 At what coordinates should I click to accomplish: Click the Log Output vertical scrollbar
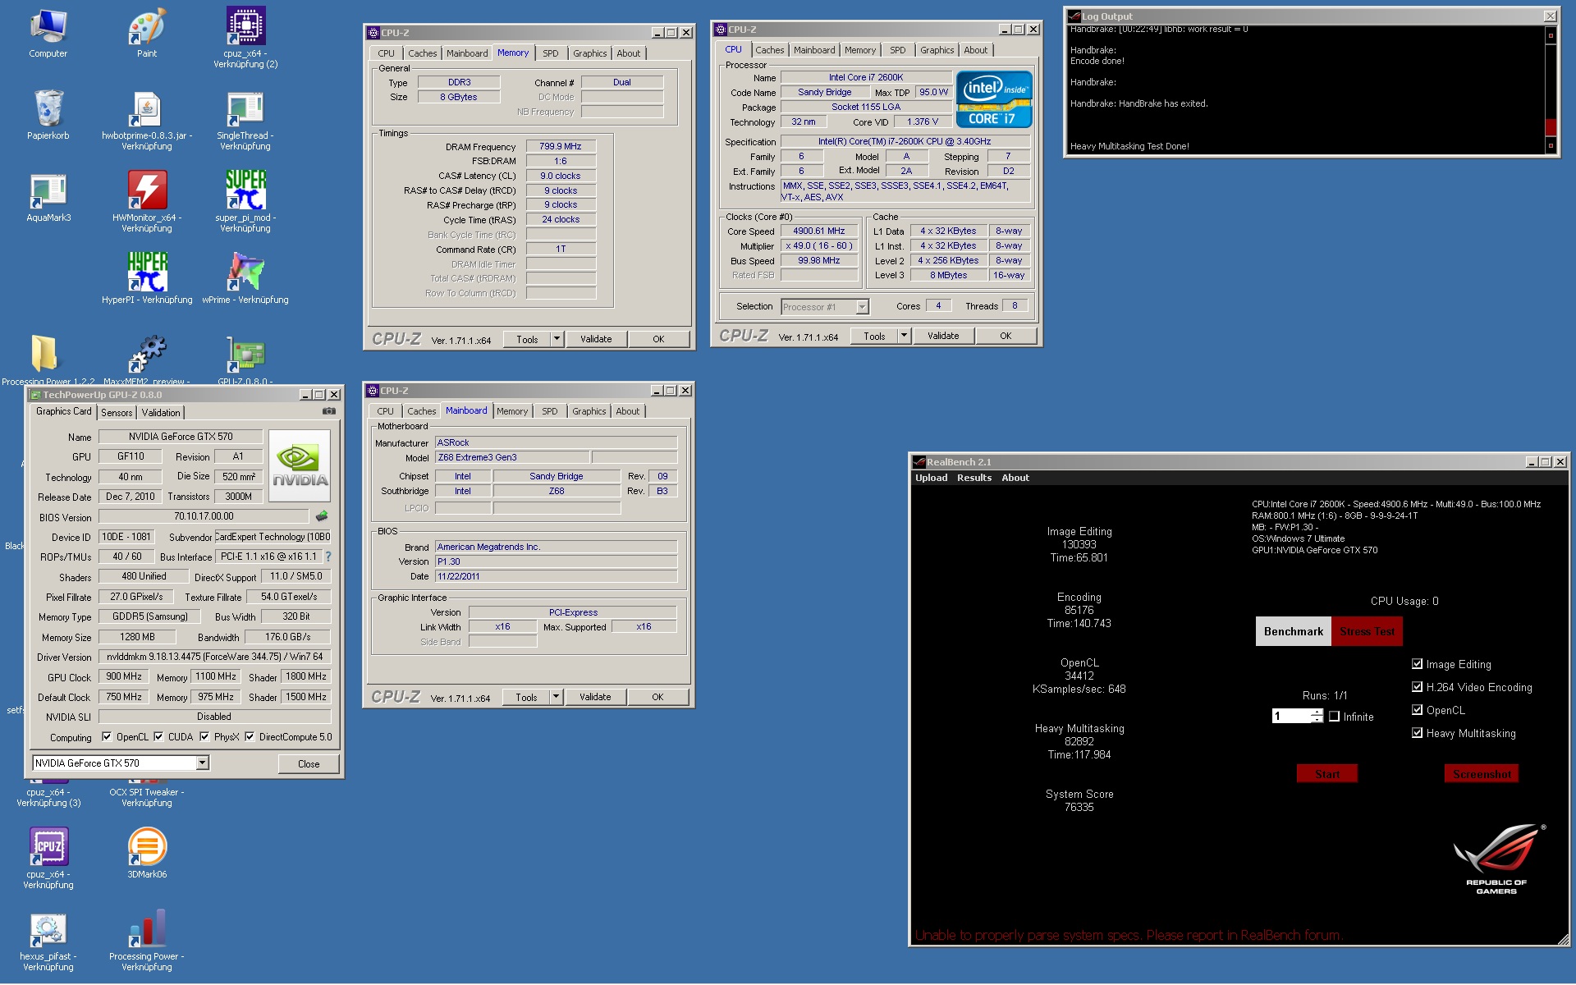coord(1551,89)
